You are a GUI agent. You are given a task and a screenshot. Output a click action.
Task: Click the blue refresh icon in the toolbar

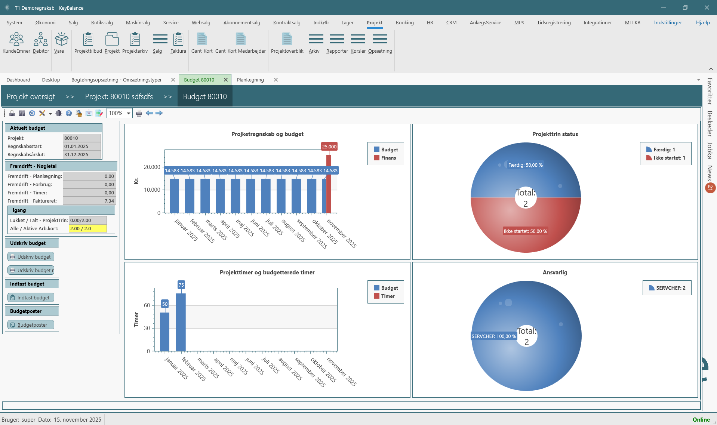(32, 113)
